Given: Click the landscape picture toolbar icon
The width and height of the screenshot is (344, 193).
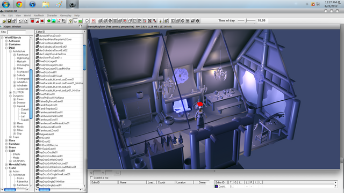Looking at the screenshot, I should pos(54,21).
